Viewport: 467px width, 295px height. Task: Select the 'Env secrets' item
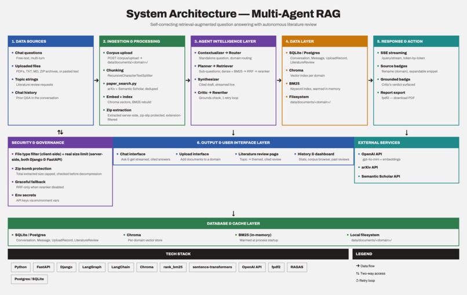pos(25,195)
